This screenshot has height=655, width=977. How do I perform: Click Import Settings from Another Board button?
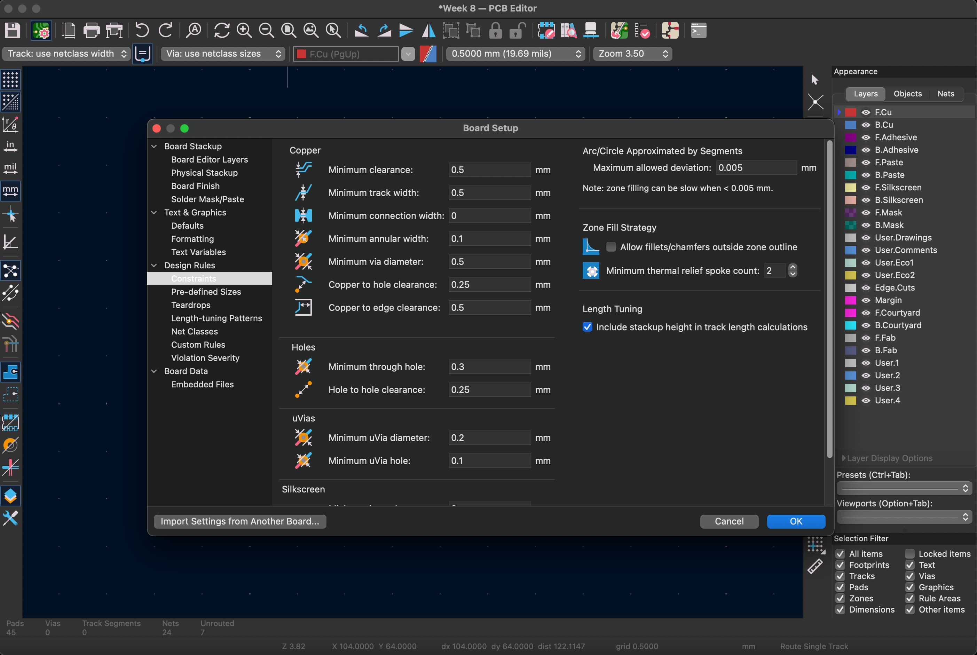pyautogui.click(x=240, y=521)
